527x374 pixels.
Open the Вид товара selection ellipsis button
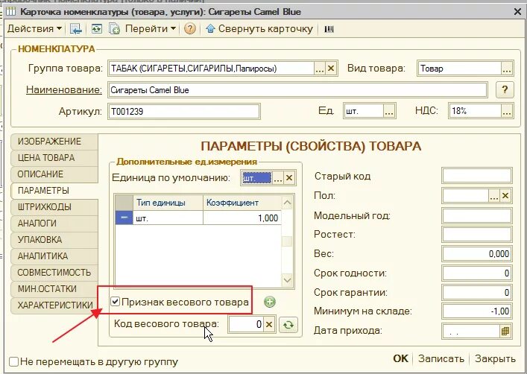[x=506, y=69]
